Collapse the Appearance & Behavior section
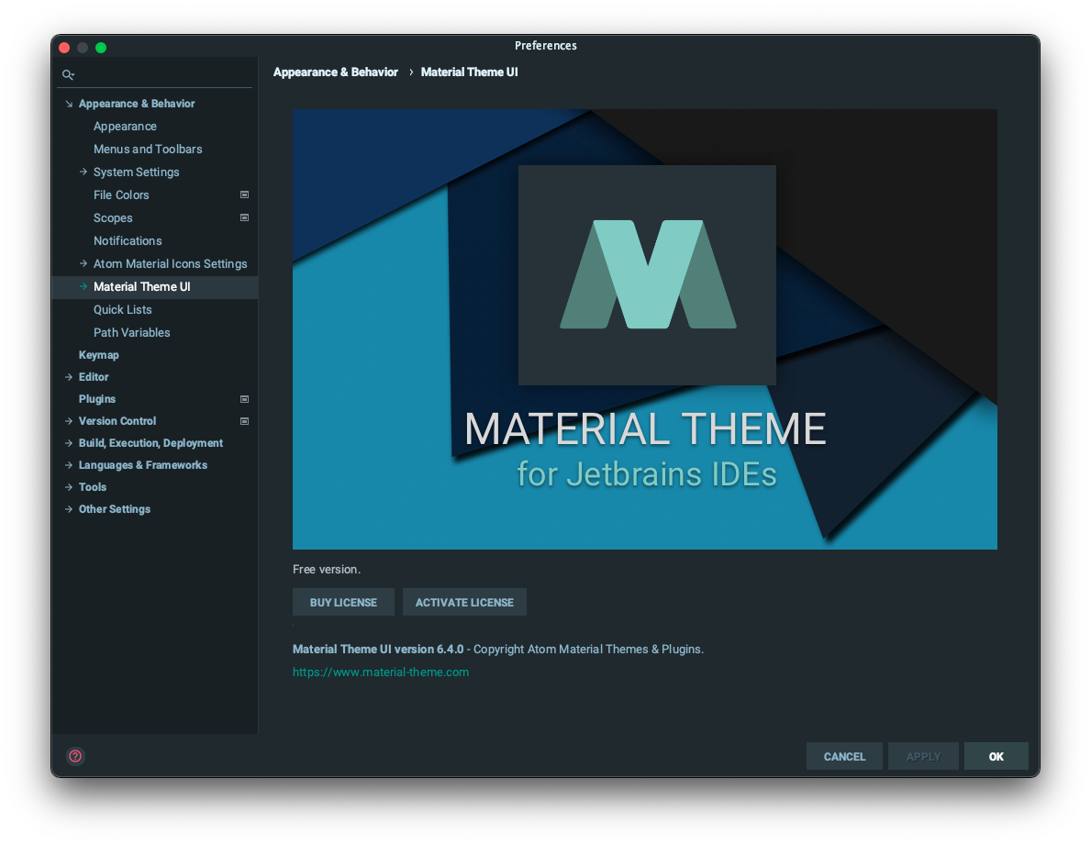 [69, 104]
